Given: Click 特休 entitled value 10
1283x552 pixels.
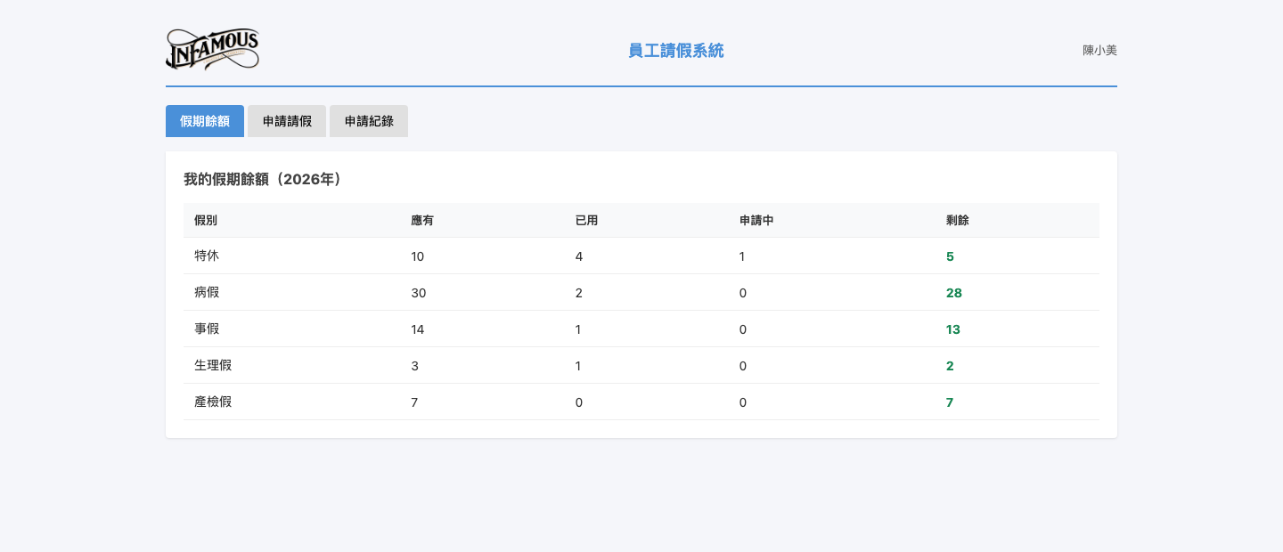Looking at the screenshot, I should [x=418, y=256].
